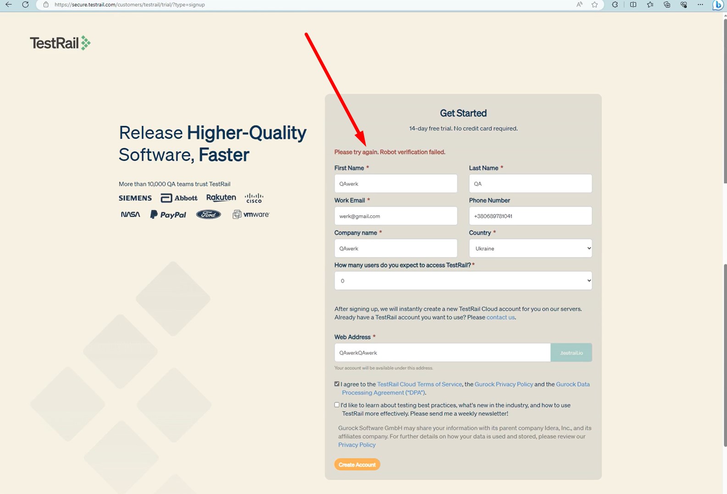Open the Read Aloud icon in address bar
The width and height of the screenshot is (727, 494).
(x=579, y=5)
